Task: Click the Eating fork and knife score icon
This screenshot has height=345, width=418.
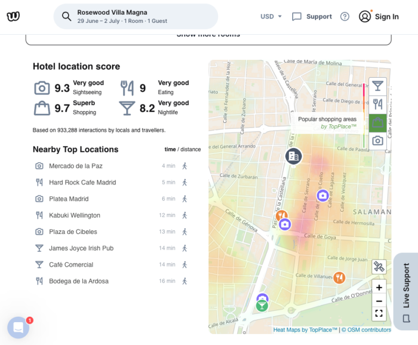Action: click(x=127, y=88)
